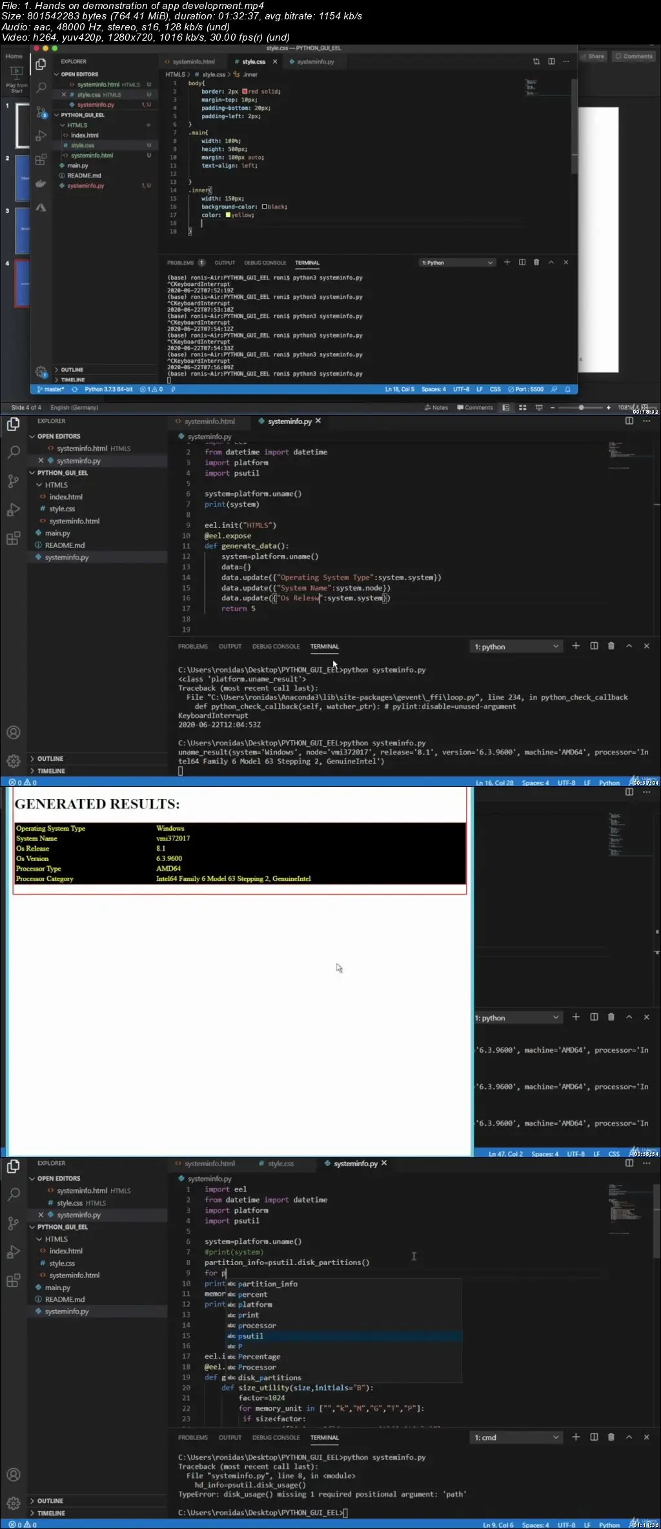Open terminal selector showing 1: Python
This screenshot has height=1529, width=661.
pyautogui.click(x=457, y=263)
